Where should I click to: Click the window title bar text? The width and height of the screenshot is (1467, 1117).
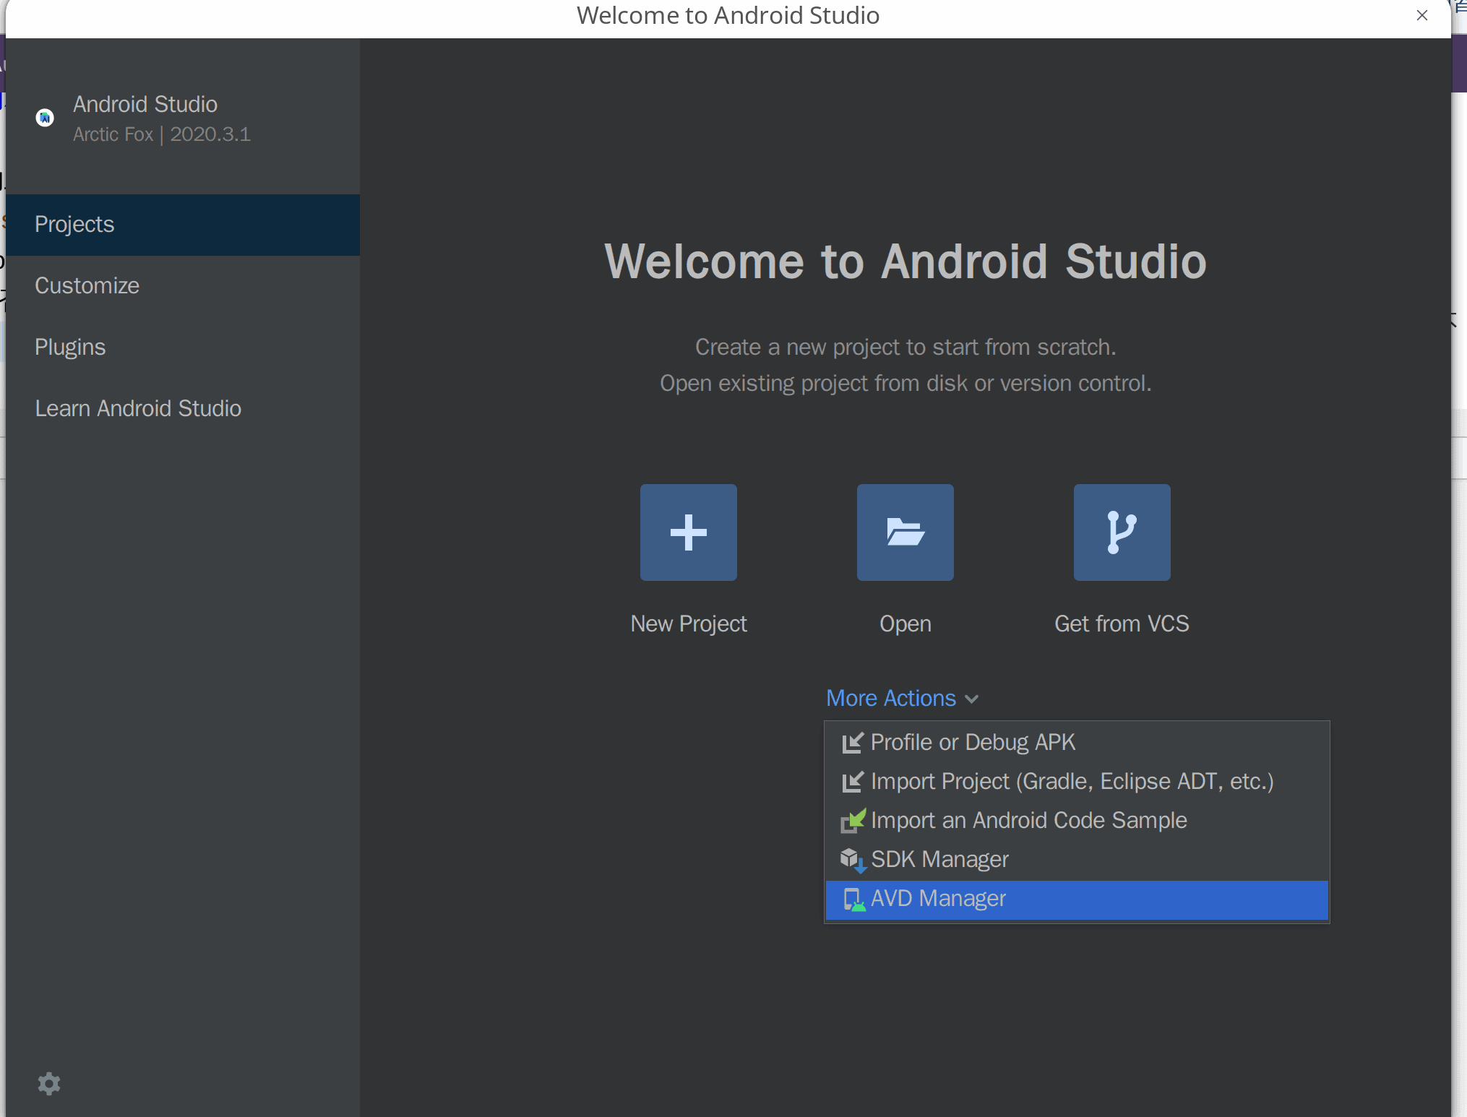[x=728, y=15]
